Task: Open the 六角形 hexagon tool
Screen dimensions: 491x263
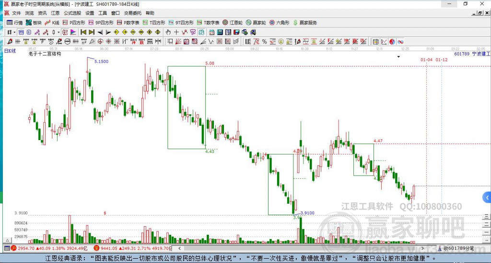Action: click(280, 22)
